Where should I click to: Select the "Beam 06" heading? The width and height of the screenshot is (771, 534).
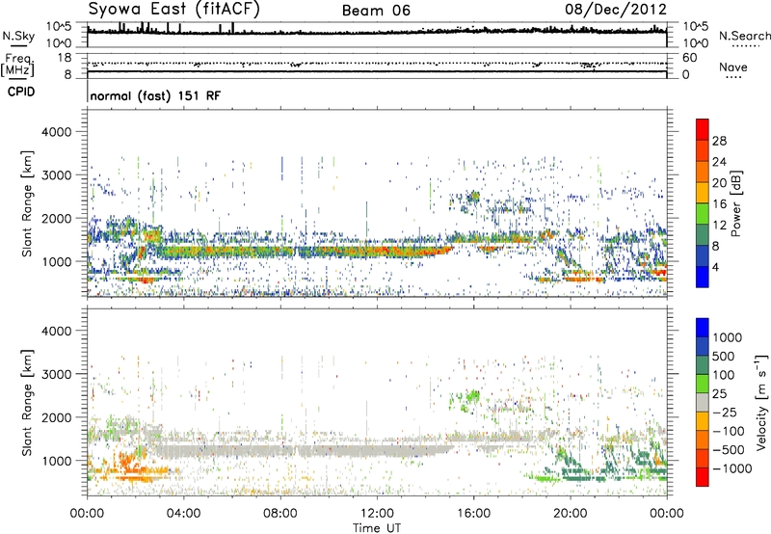(376, 11)
